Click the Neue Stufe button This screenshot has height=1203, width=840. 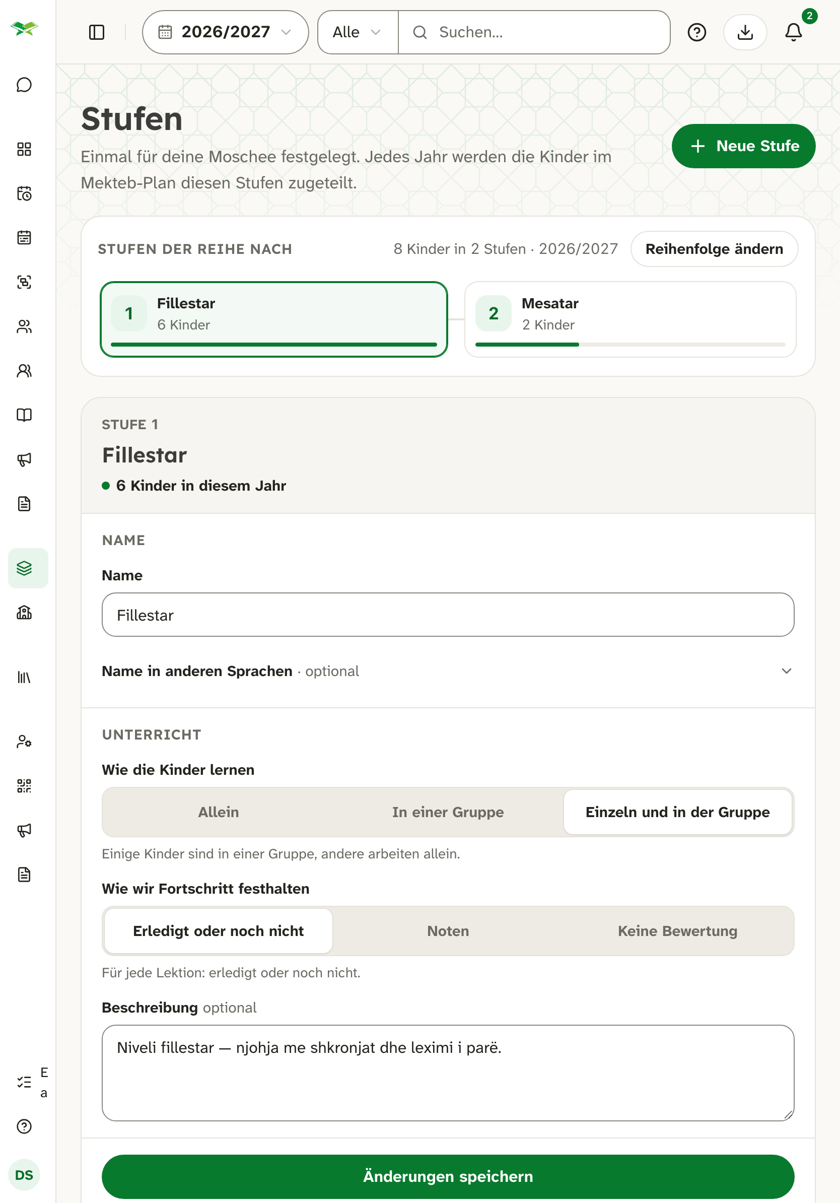point(743,146)
